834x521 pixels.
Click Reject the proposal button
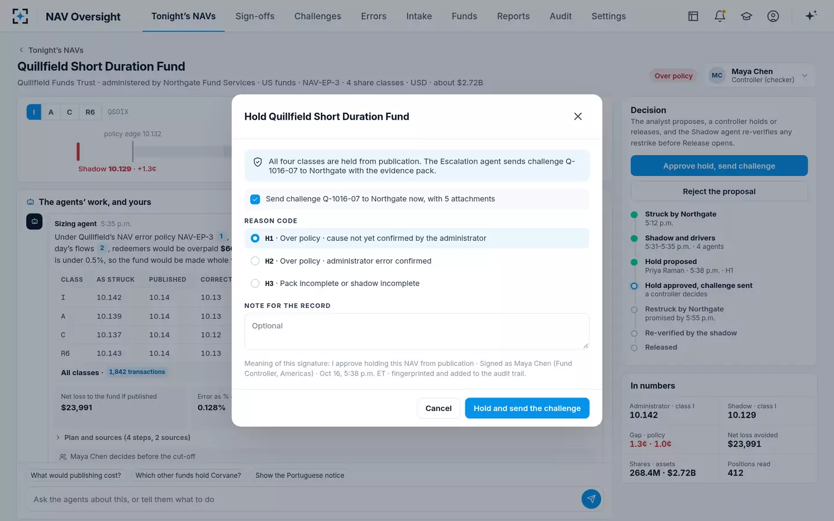point(719,192)
